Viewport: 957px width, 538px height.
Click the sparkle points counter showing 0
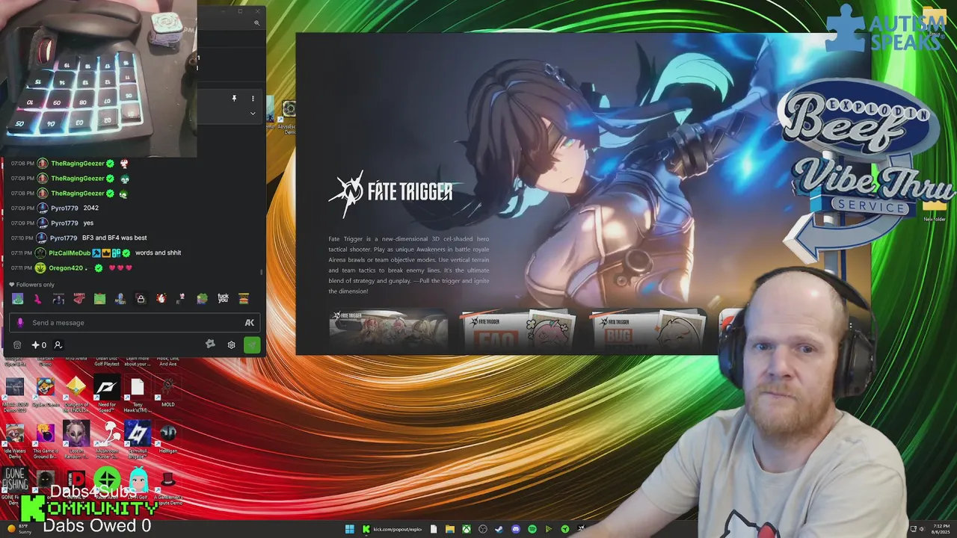coord(39,345)
